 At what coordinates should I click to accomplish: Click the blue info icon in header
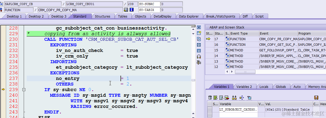point(132,10)
